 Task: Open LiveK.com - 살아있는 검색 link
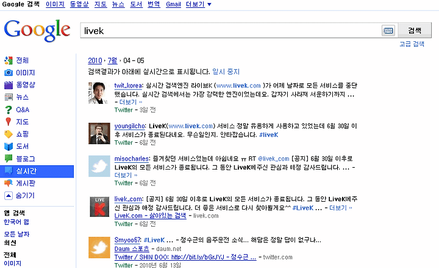click(150, 216)
